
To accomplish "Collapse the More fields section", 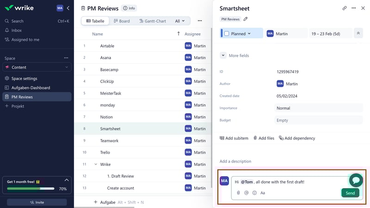I will (x=223, y=55).
